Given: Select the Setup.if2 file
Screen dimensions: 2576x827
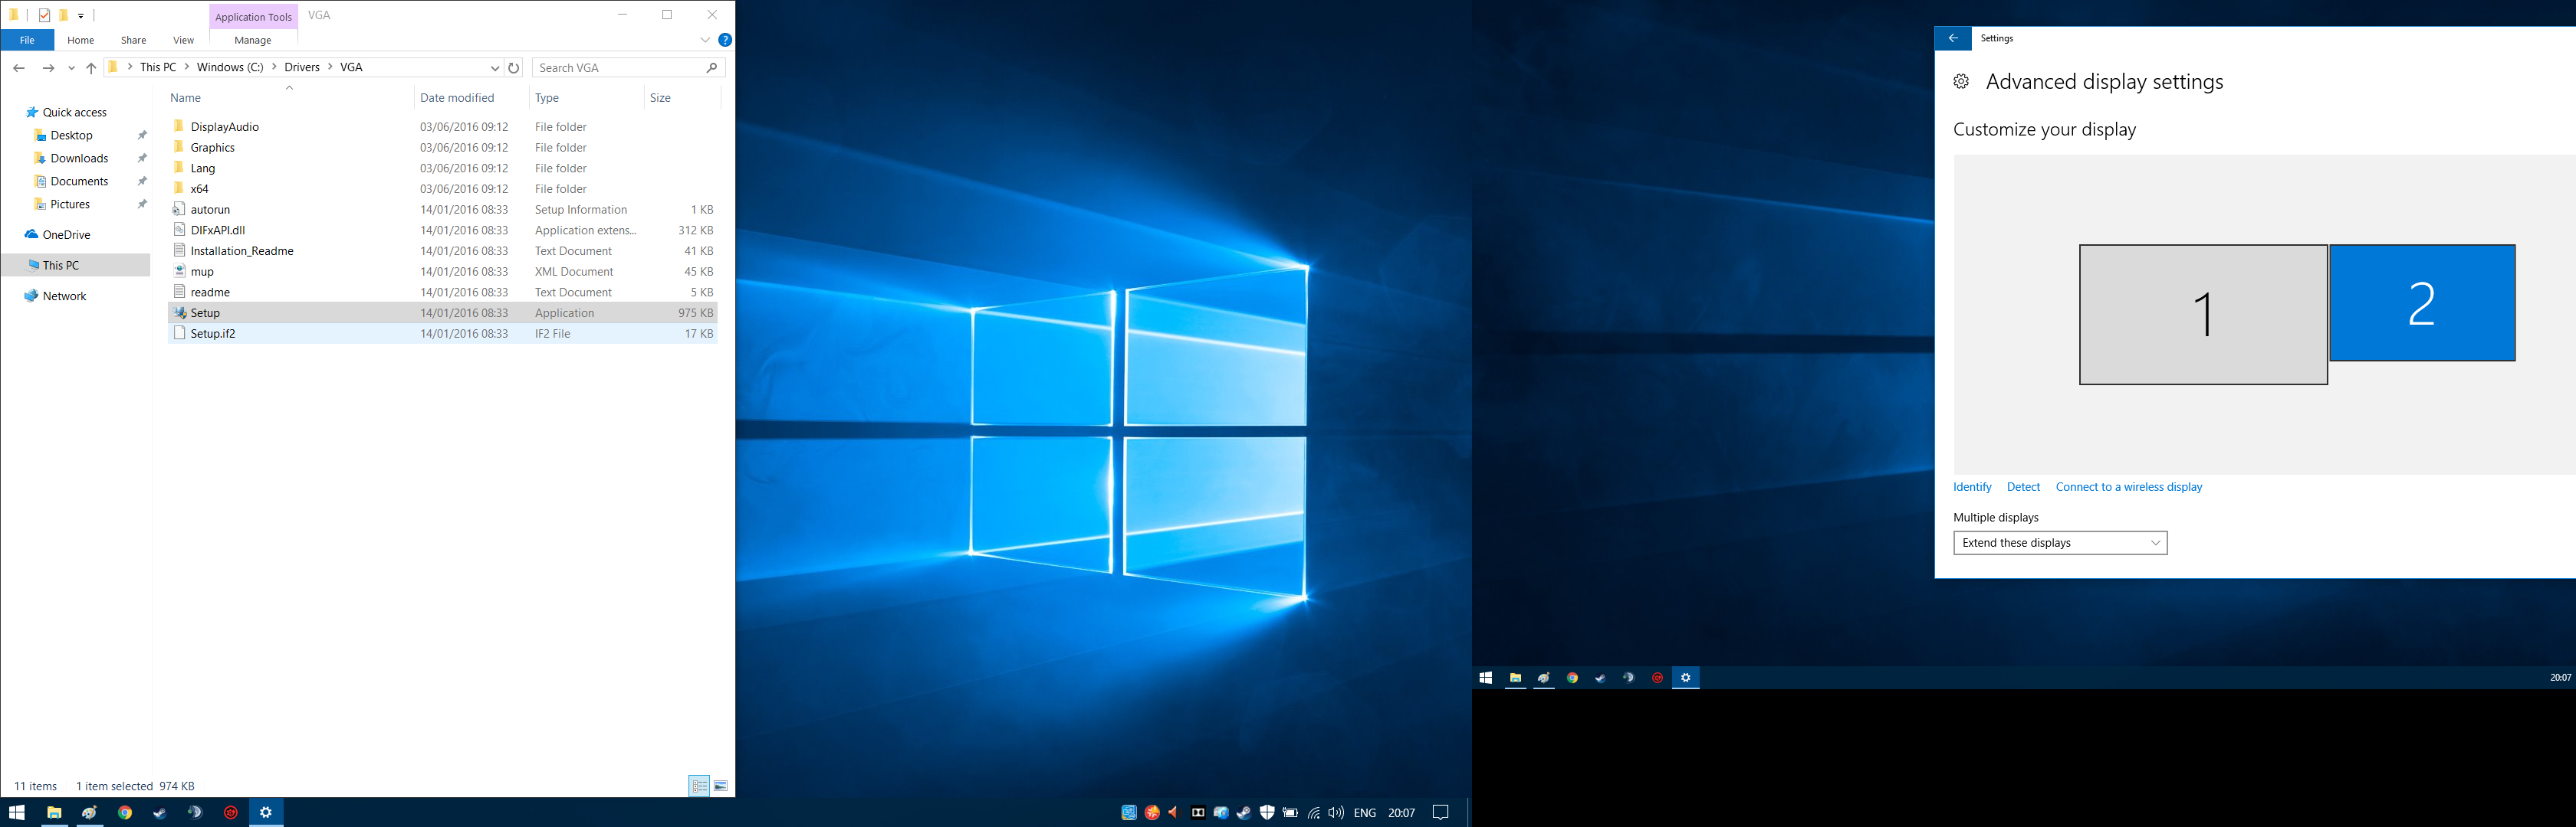Looking at the screenshot, I should (443, 334).
